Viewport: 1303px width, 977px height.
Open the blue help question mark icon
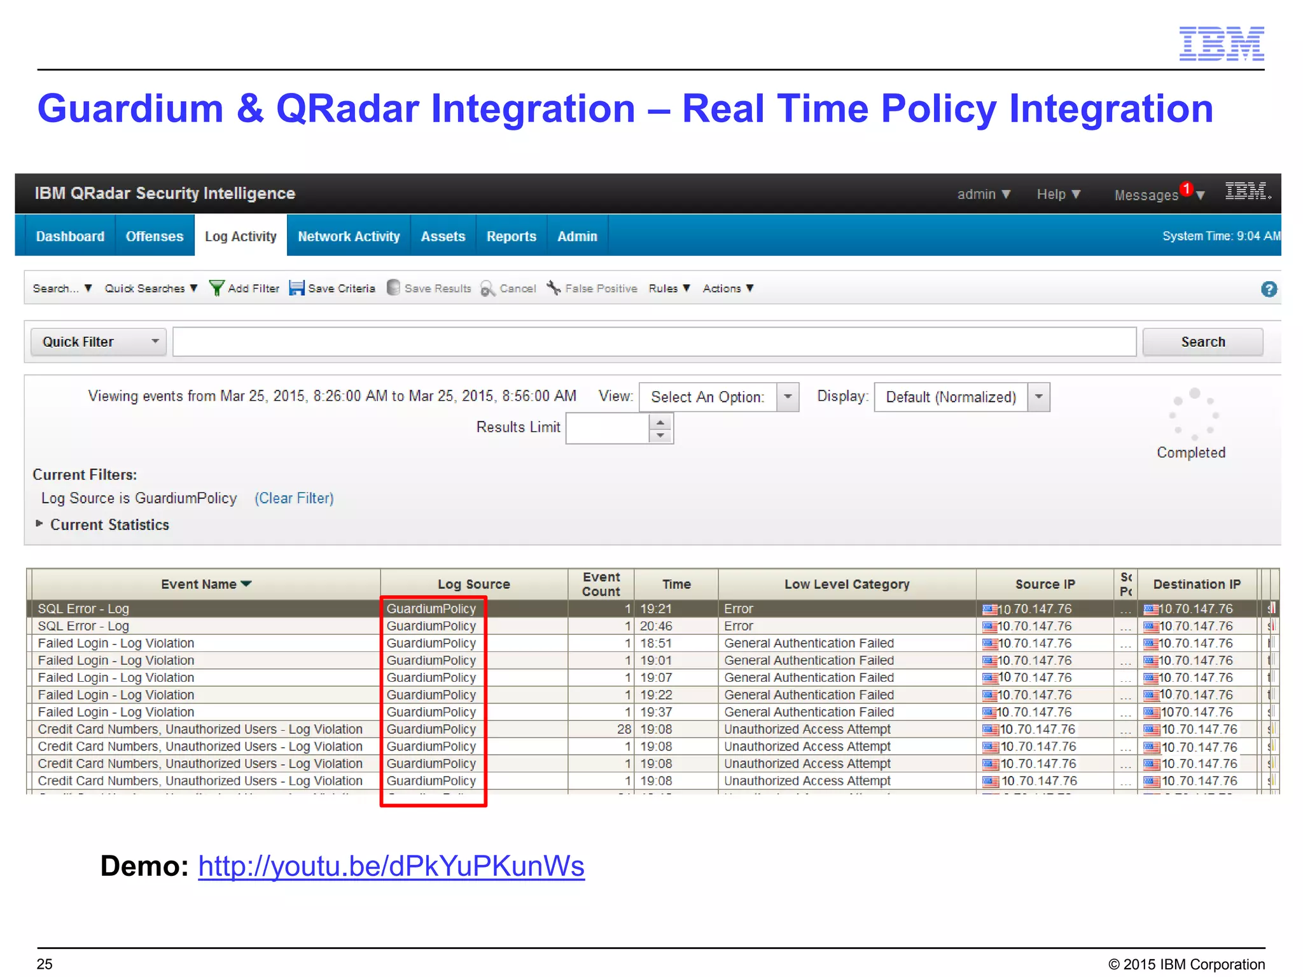(1269, 289)
